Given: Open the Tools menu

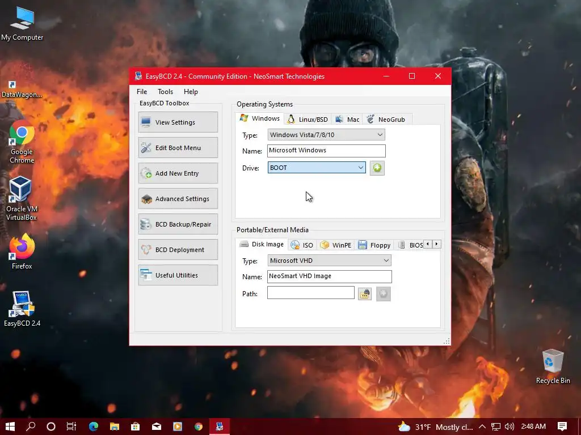Looking at the screenshot, I should click(165, 92).
